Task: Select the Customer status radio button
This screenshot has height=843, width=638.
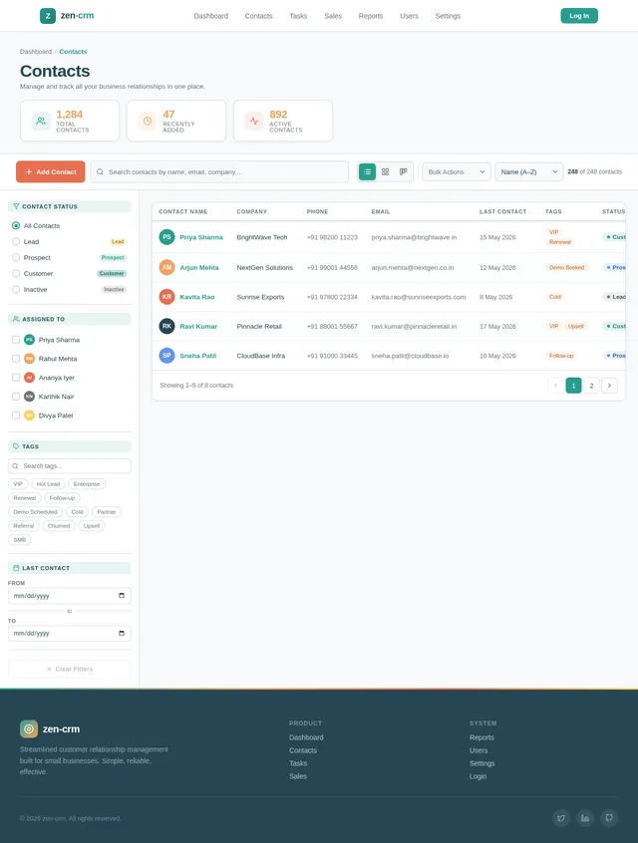Action: pos(16,274)
